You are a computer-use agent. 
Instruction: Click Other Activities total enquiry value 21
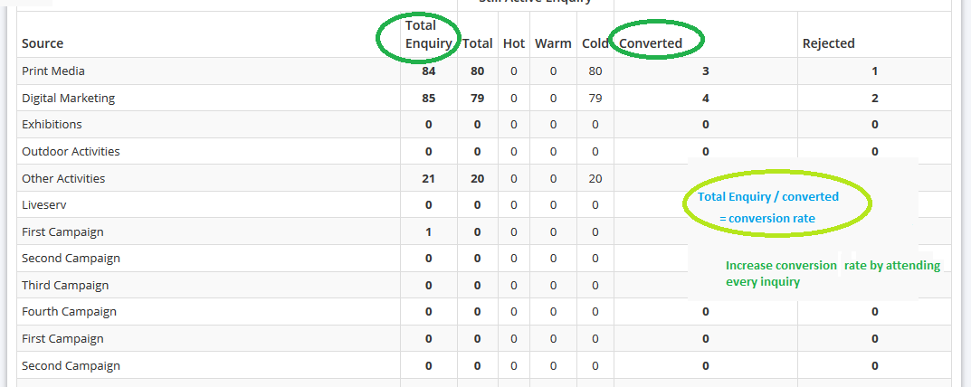[x=429, y=178]
